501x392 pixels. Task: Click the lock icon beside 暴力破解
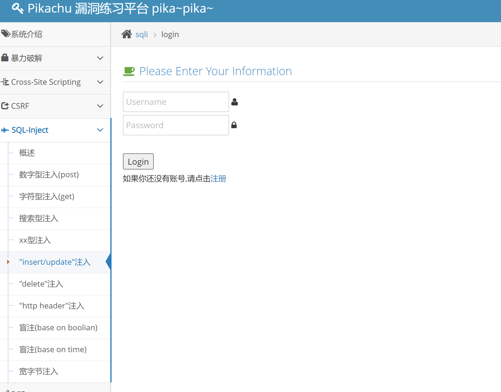[5, 57]
